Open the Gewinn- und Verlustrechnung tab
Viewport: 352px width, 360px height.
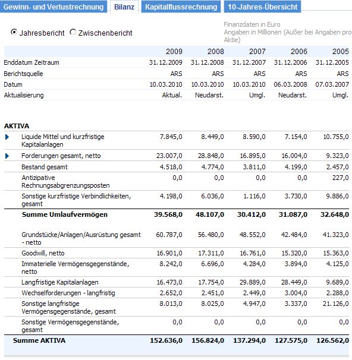(x=54, y=7)
